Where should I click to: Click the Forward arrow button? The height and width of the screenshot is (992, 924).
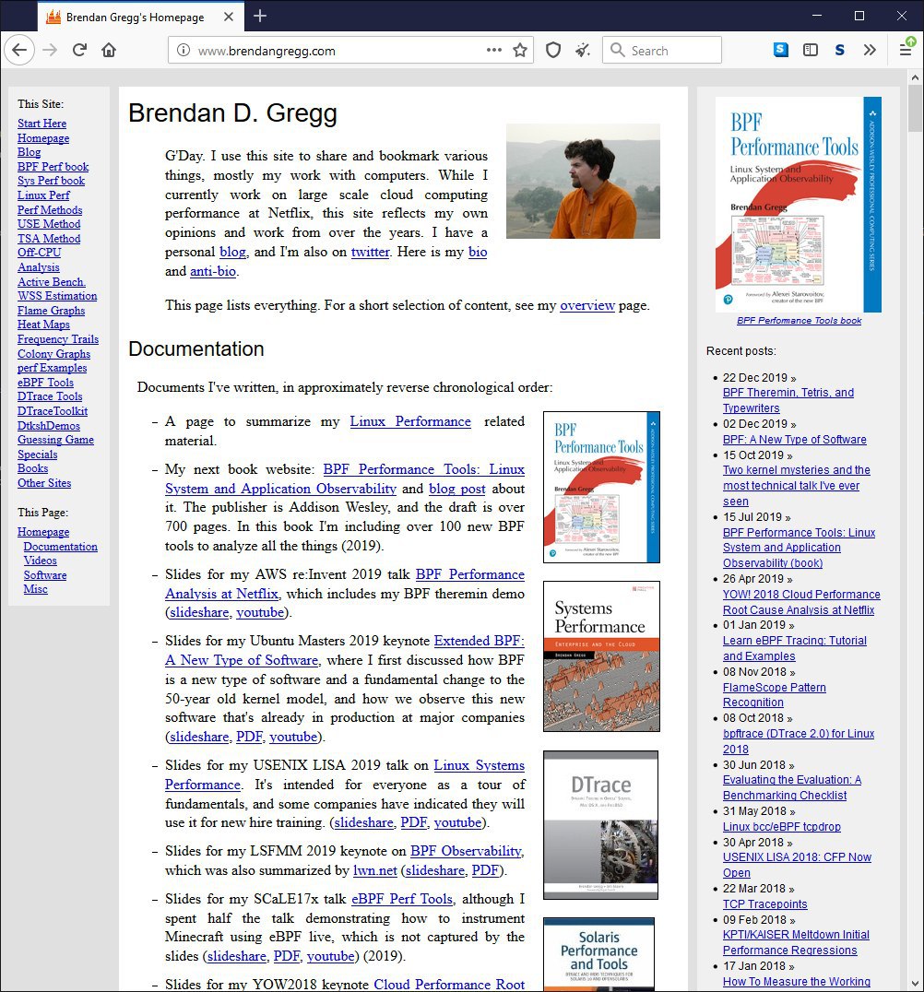coord(50,50)
